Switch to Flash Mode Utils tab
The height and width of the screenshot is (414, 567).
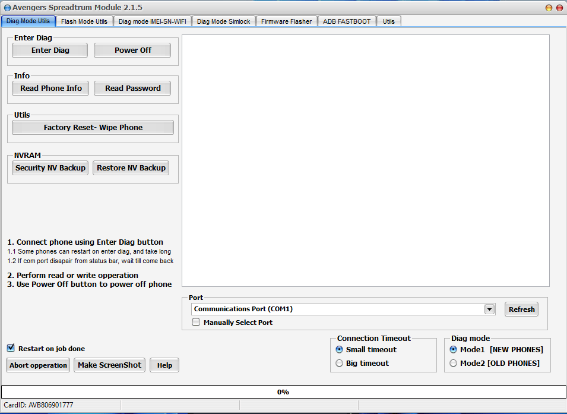tap(84, 21)
